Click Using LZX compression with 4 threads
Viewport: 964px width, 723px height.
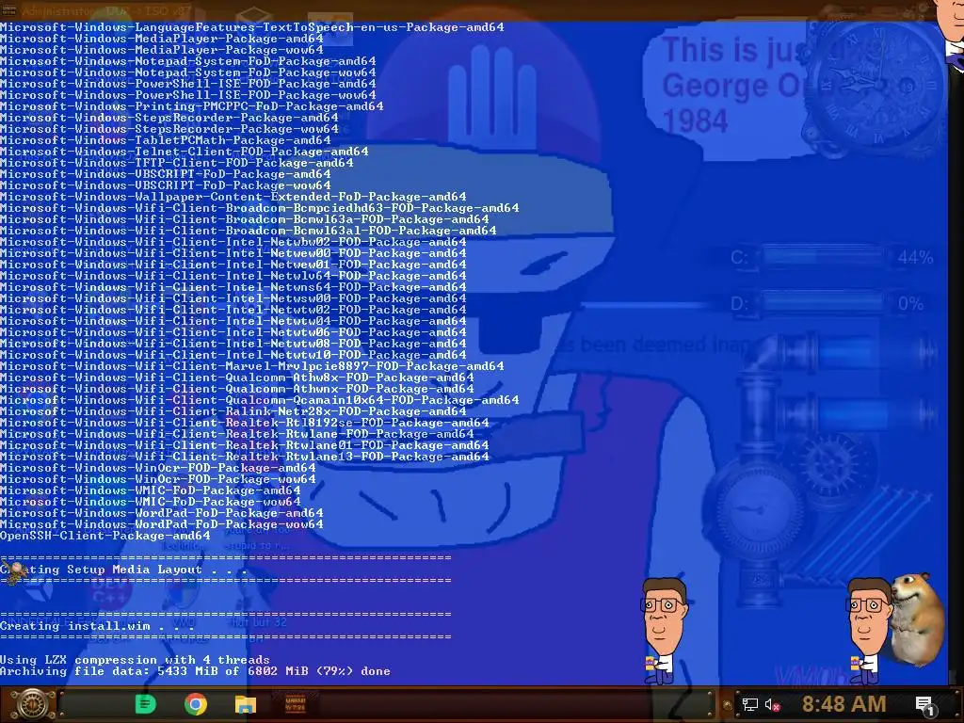pyautogui.click(x=135, y=660)
